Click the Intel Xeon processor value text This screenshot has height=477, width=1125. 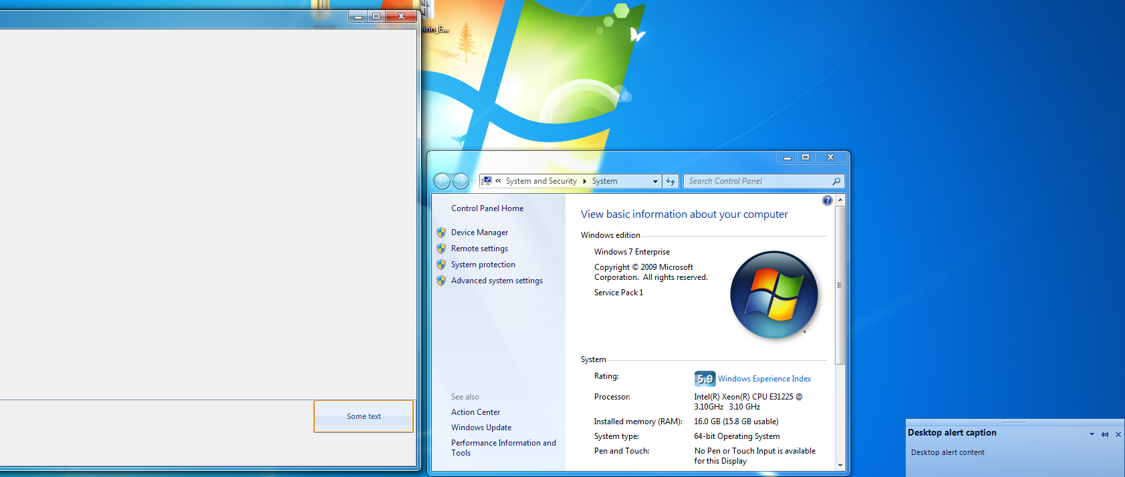[x=748, y=402]
